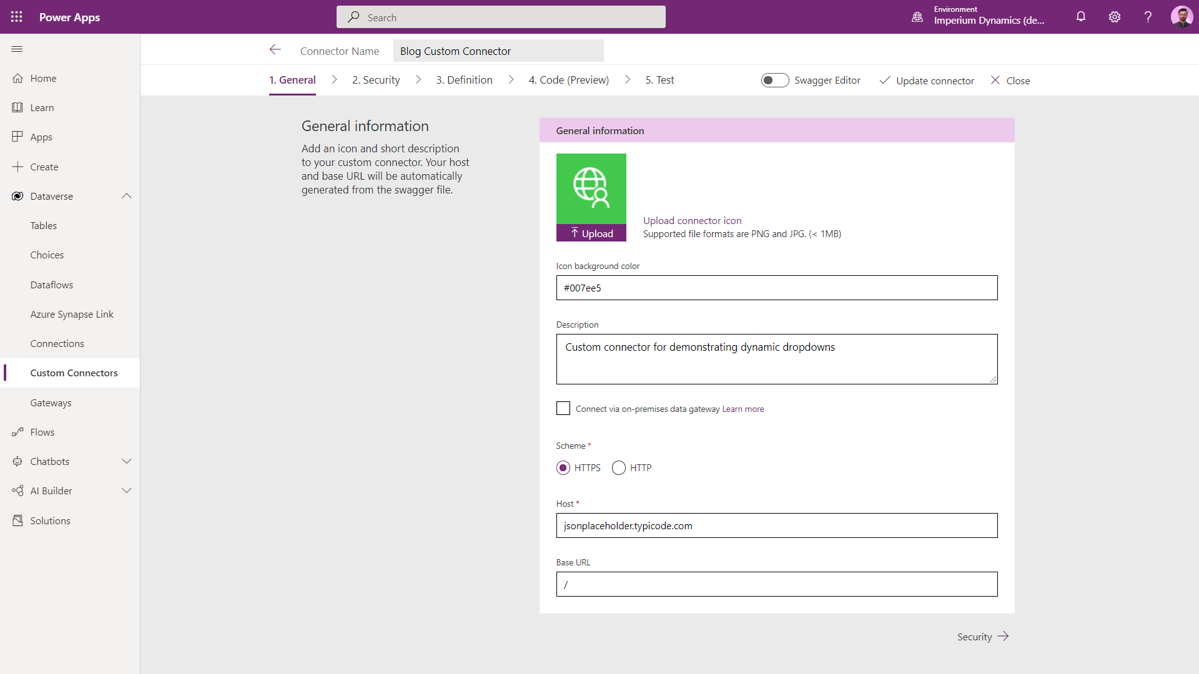Screen dimensions: 1199x674
Task: Go to the 3. Definition tab
Action: 464,80
